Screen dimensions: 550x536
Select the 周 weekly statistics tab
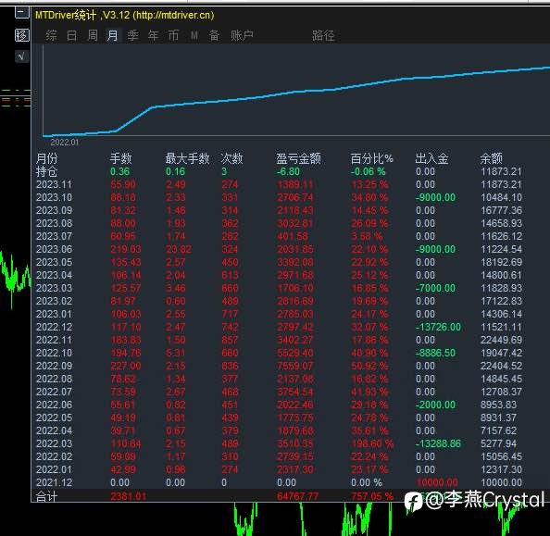click(x=93, y=35)
